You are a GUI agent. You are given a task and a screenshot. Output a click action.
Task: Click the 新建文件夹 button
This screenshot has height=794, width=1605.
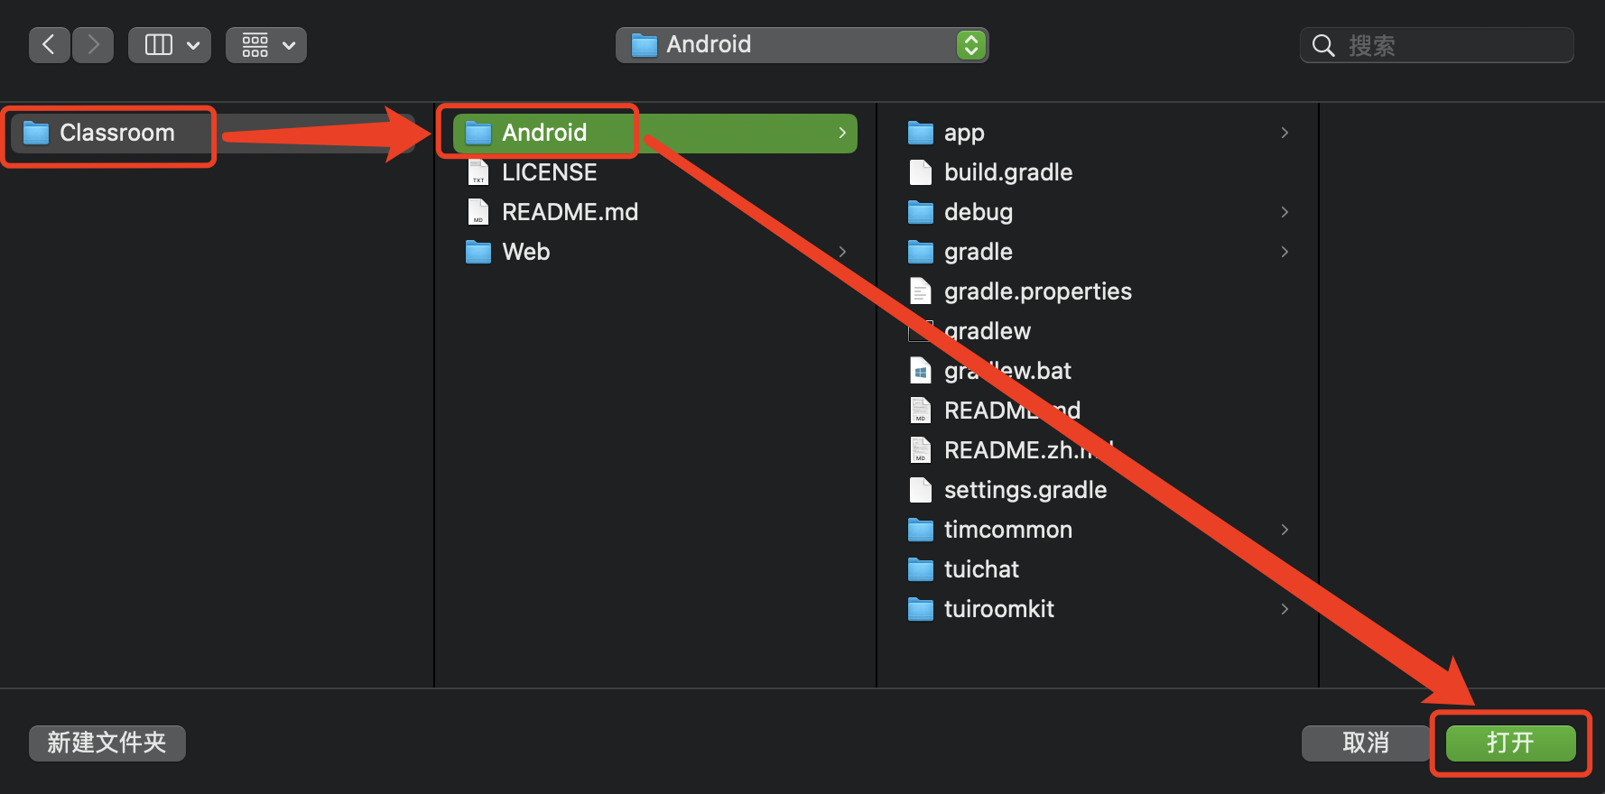click(107, 743)
